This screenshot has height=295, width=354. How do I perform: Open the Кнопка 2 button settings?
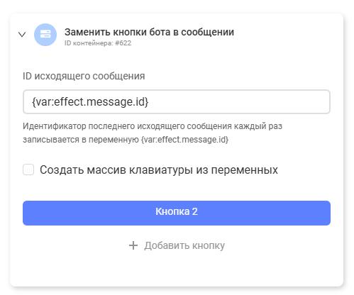(177, 213)
